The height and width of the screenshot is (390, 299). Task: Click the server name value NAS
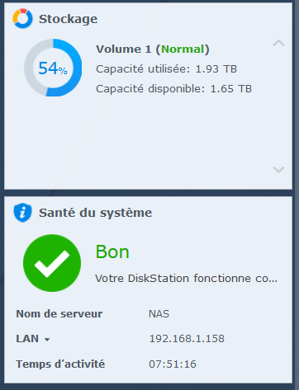tap(159, 314)
